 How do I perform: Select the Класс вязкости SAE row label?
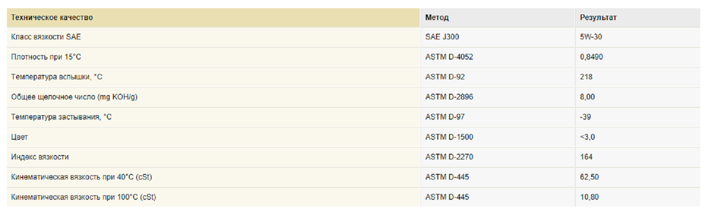(x=46, y=37)
